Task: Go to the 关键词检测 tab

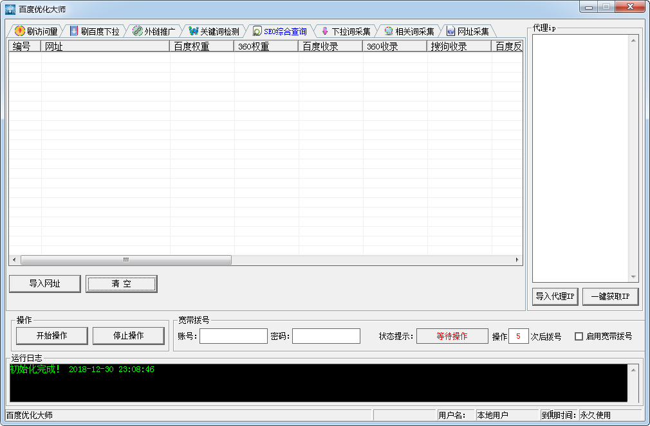Action: [214, 31]
